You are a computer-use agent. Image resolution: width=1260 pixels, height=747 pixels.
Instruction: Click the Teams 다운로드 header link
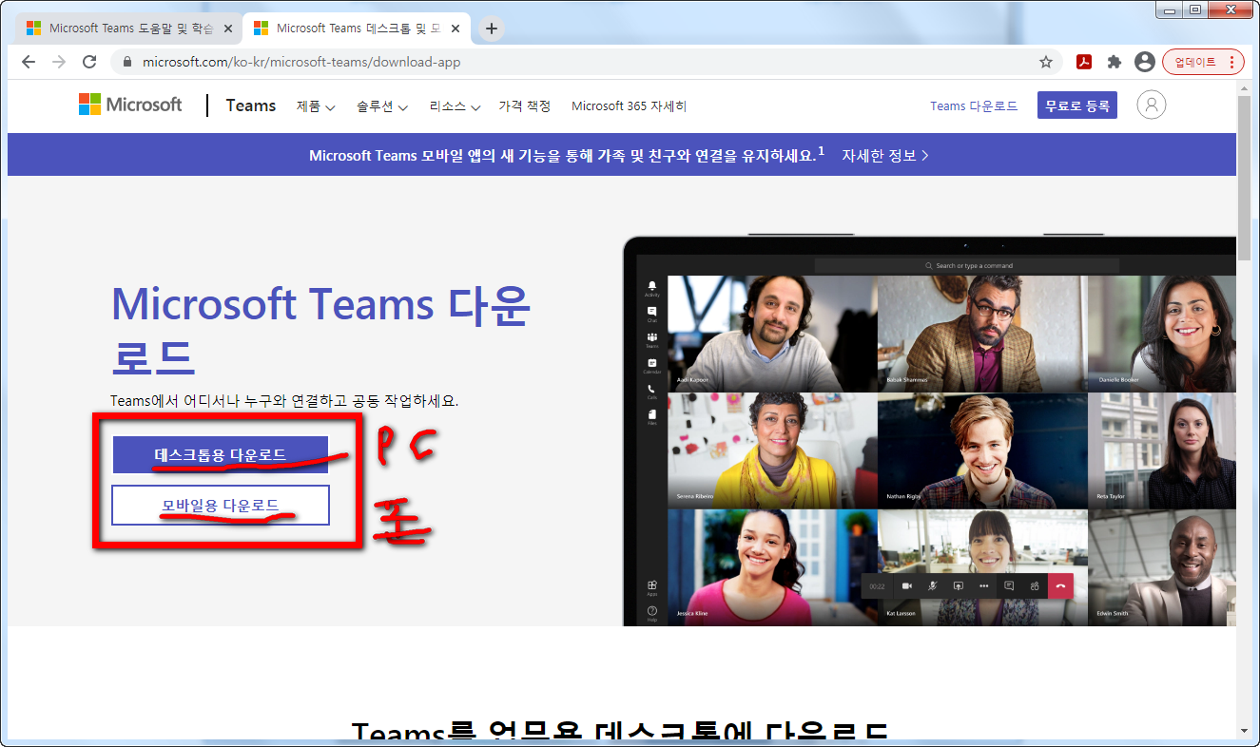pyautogui.click(x=974, y=106)
